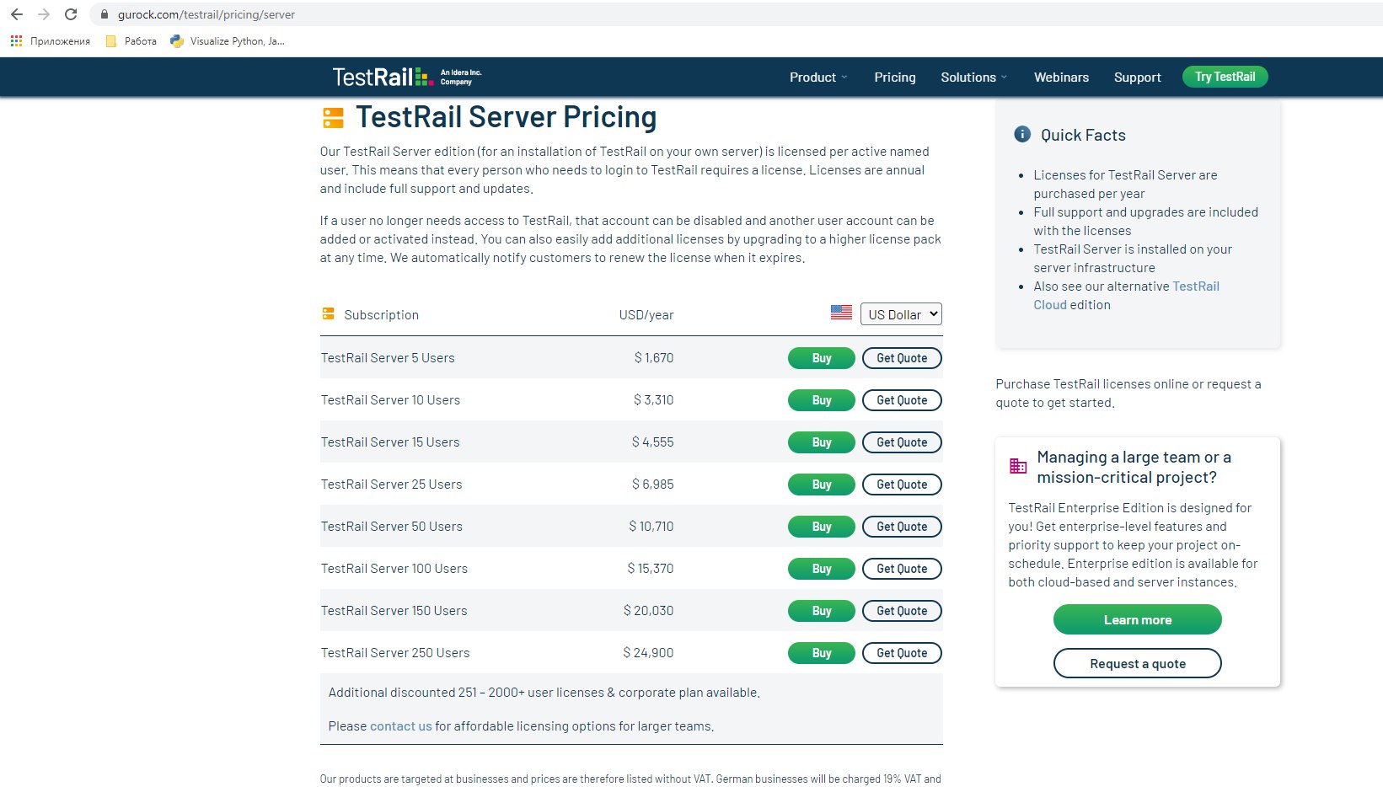Image resolution: width=1383 pixels, height=787 pixels.
Task: Click the TestRail Server 250 Users label
Action: pyautogui.click(x=395, y=653)
